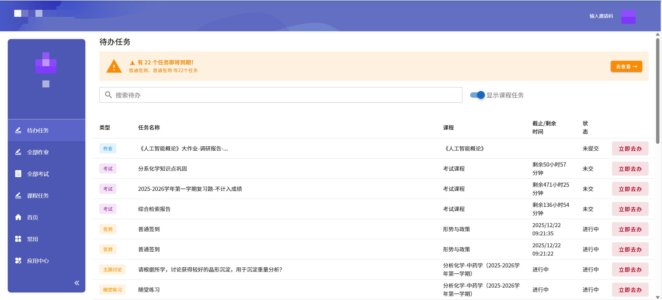Viewport: 662px width, 300px height.
Task: Open 全部考试 from the sidebar
Action: click(38, 174)
